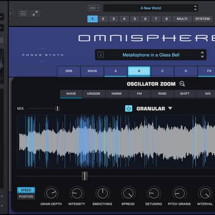Open the WAVE oscillator tab
The width and height of the screenshot is (215, 215).
[71, 94]
